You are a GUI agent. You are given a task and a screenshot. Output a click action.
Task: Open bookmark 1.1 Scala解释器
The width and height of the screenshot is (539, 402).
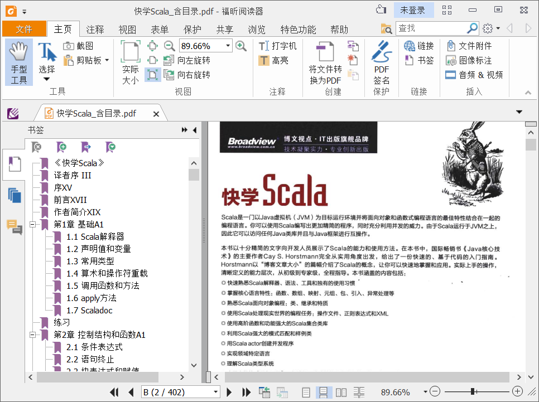[x=95, y=237]
